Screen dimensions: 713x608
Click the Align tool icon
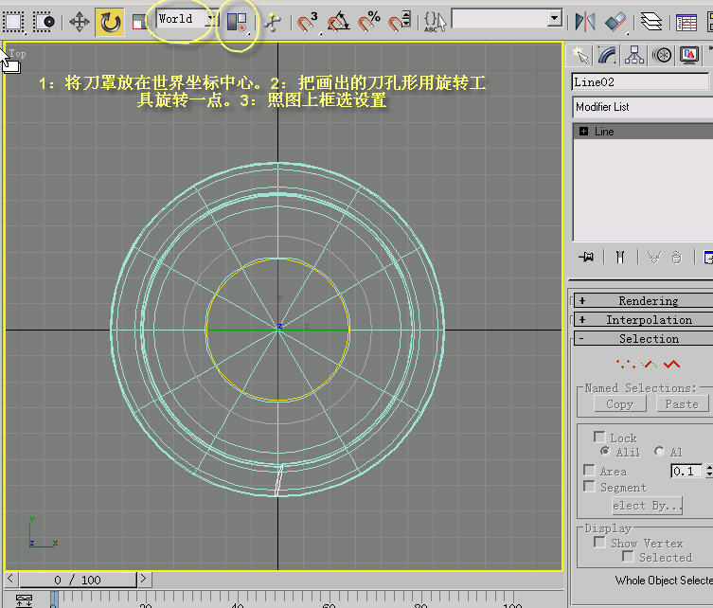615,22
